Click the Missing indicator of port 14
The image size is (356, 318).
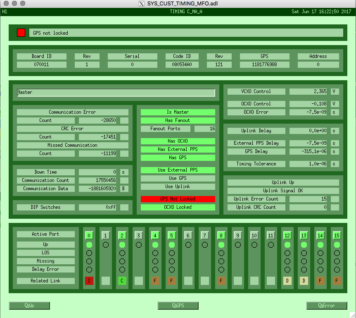click(320, 261)
